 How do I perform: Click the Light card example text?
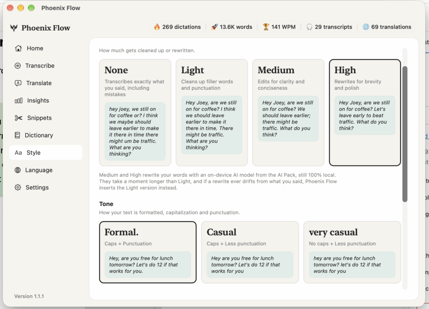tap(212, 125)
